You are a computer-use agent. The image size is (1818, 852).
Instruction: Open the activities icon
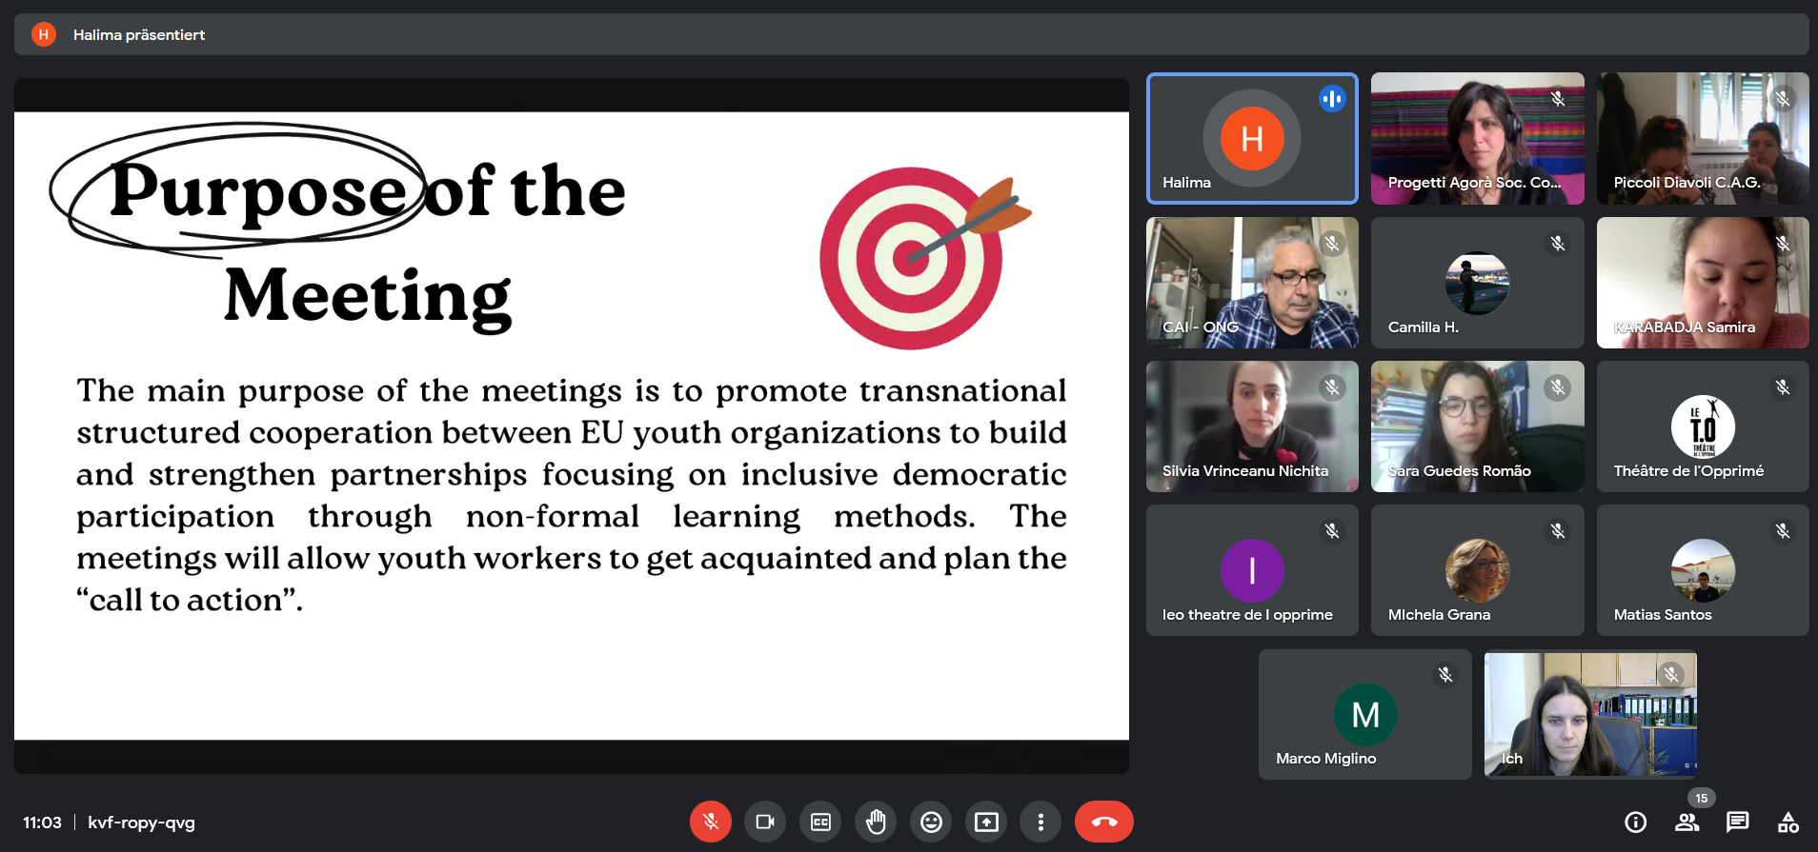coord(1788,822)
